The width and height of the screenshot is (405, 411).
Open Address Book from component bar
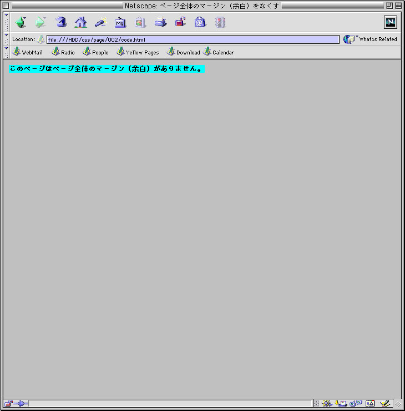tap(370, 403)
